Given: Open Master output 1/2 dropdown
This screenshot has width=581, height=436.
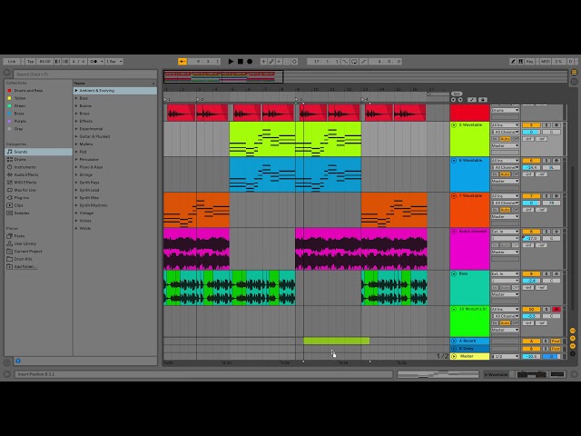Looking at the screenshot, I should 505,357.
